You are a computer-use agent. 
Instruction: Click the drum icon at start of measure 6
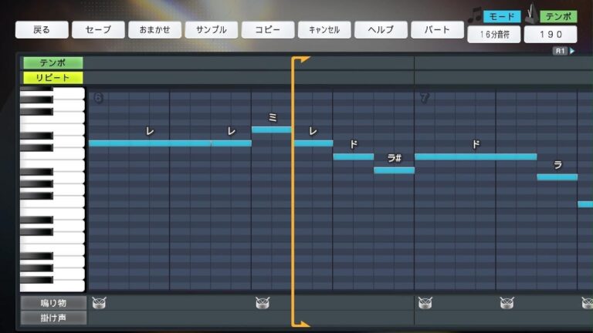click(x=99, y=303)
